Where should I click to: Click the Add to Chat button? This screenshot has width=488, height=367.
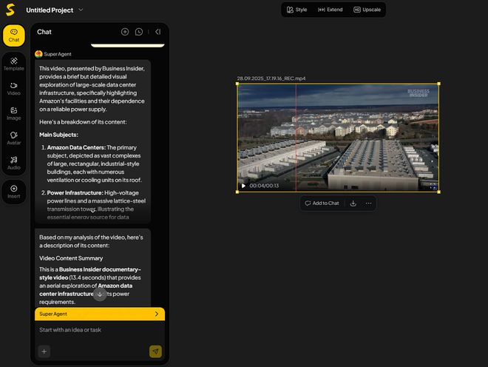click(321, 203)
